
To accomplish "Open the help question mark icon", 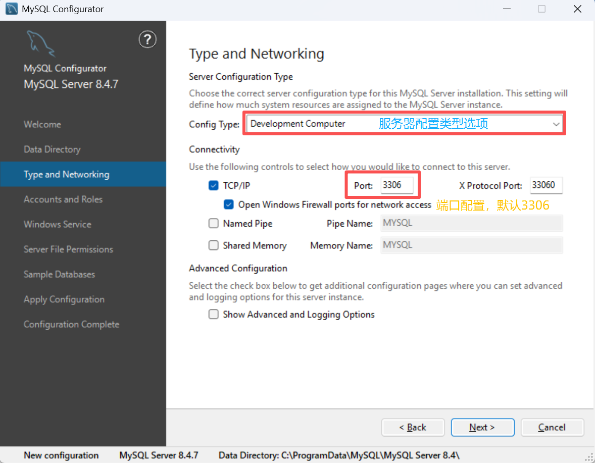I will 147,39.
